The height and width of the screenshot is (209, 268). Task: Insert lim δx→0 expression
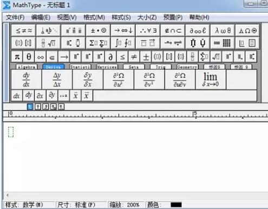click(x=211, y=80)
